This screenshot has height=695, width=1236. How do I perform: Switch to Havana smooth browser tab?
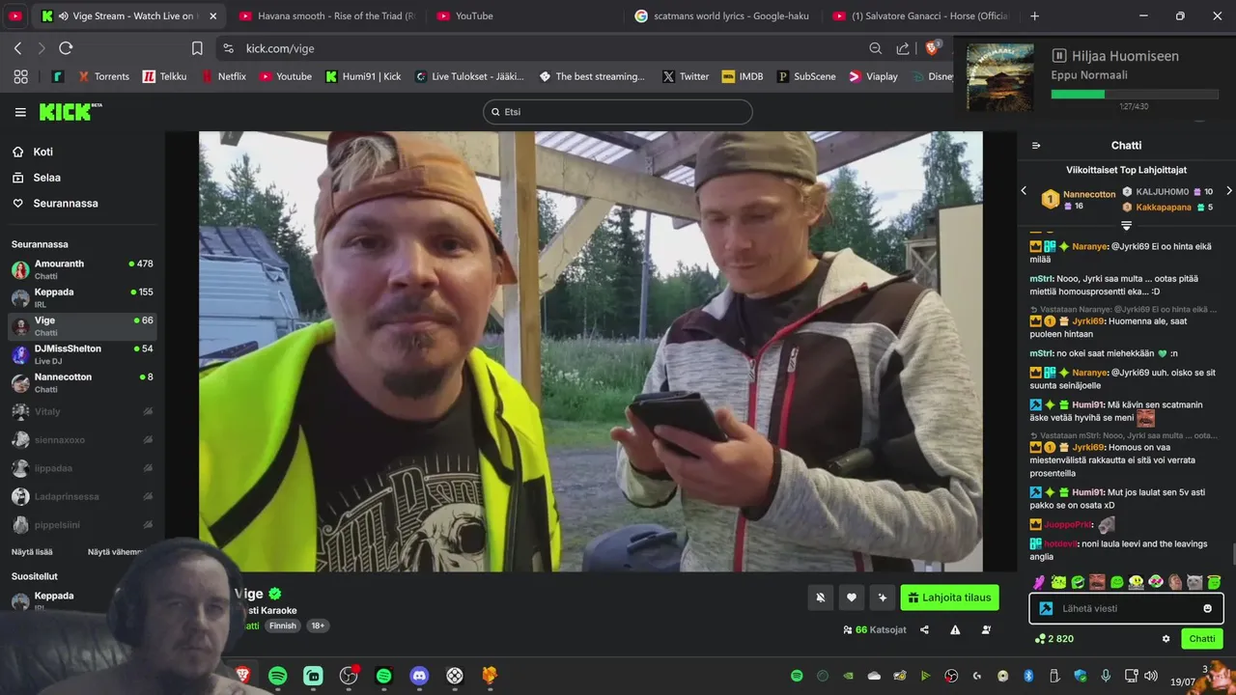pyautogui.click(x=326, y=16)
